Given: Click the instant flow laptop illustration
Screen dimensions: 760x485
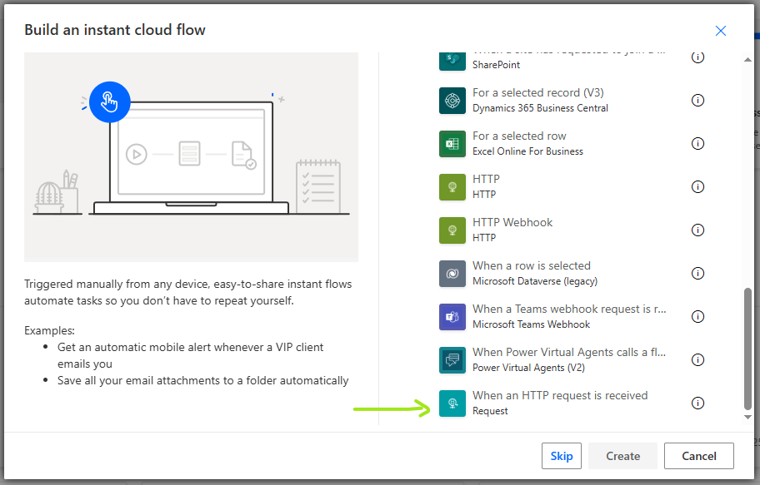Looking at the screenshot, I should click(x=191, y=157).
